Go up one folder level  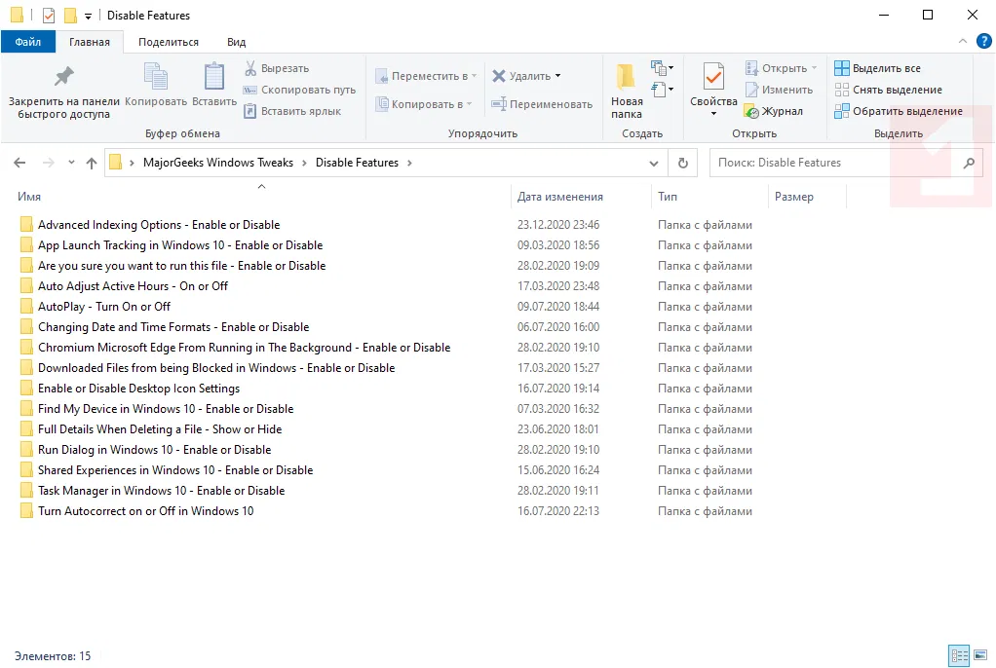[x=92, y=163]
